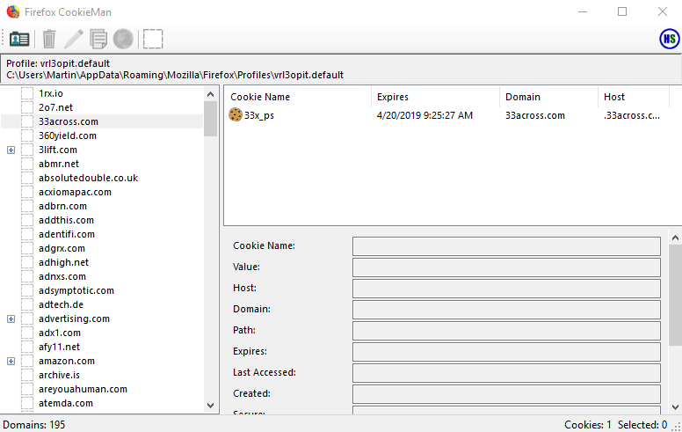The image size is (682, 432).
Task: Select adx1.com in the domain list
Action: [x=60, y=333]
